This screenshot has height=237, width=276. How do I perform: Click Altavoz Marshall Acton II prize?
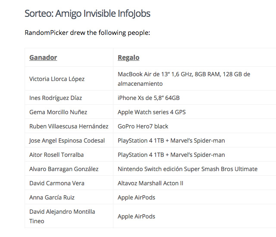point(151,183)
